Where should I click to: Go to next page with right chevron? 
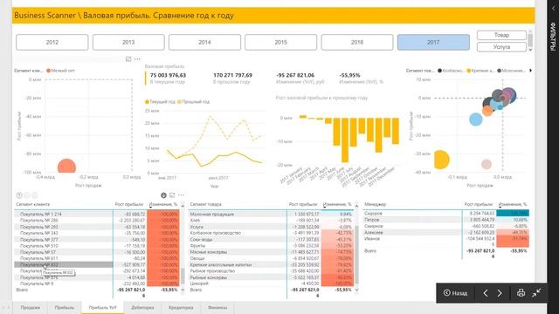[x=500, y=293]
